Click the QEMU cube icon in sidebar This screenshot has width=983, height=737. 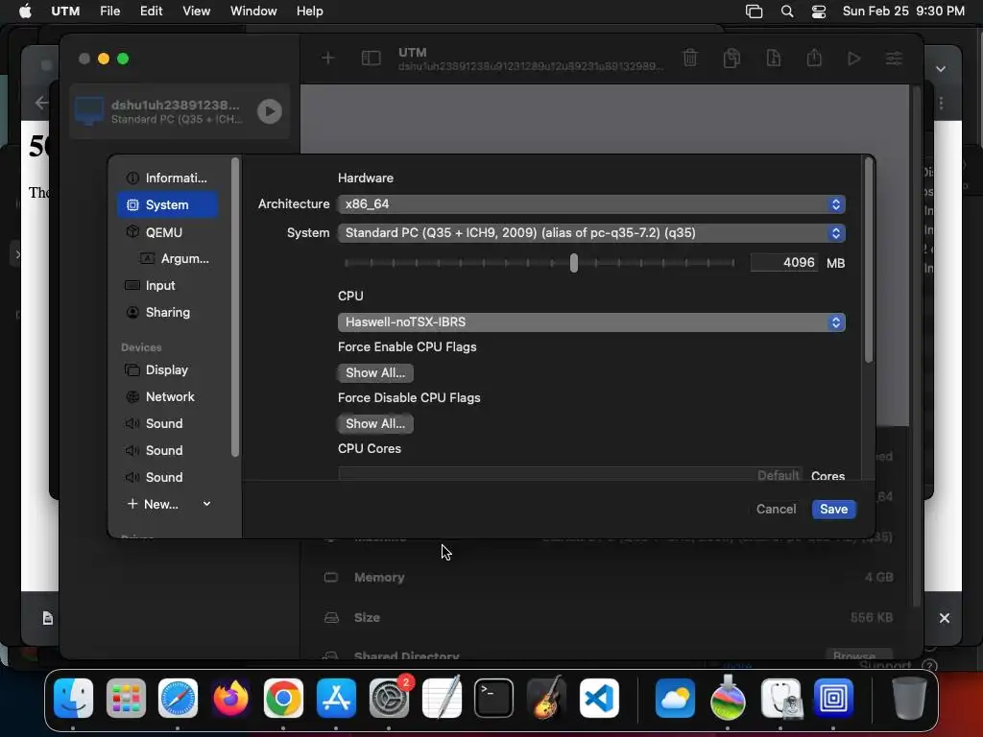tap(132, 232)
